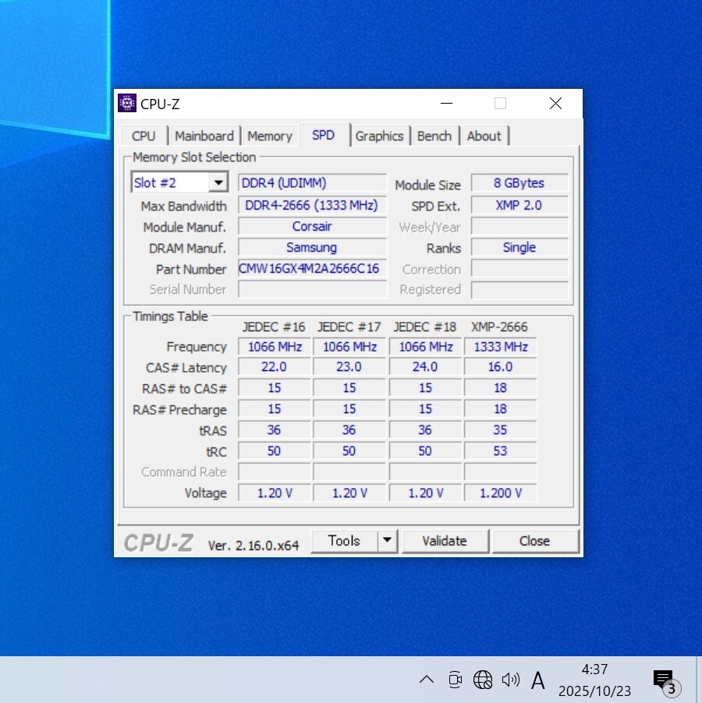Open the network globe tray icon
The width and height of the screenshot is (702, 703).
pos(483,680)
